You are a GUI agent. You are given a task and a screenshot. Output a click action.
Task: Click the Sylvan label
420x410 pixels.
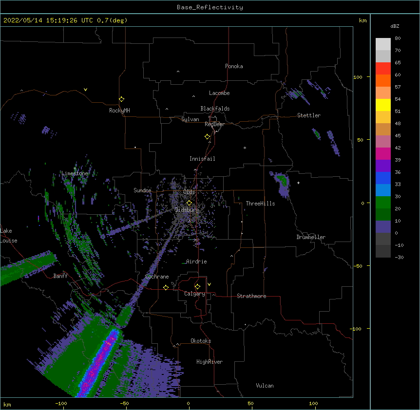(x=190, y=119)
